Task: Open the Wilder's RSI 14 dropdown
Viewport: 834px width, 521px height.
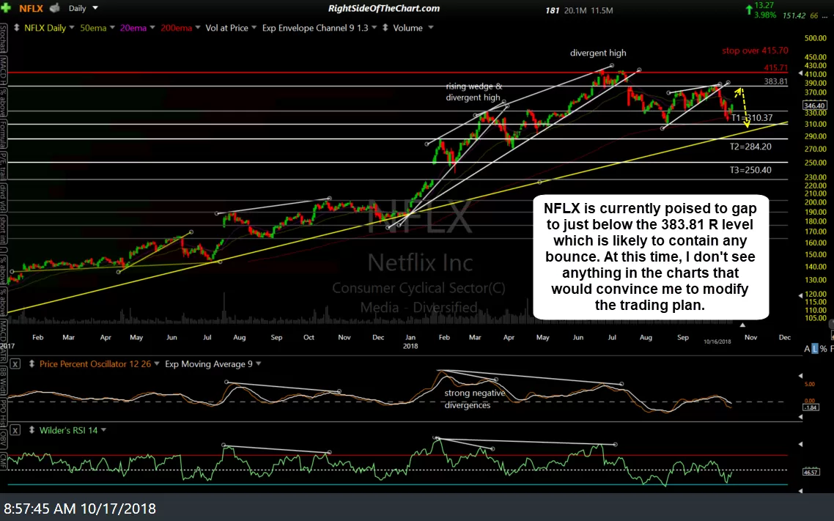Action: pyautogui.click(x=103, y=430)
